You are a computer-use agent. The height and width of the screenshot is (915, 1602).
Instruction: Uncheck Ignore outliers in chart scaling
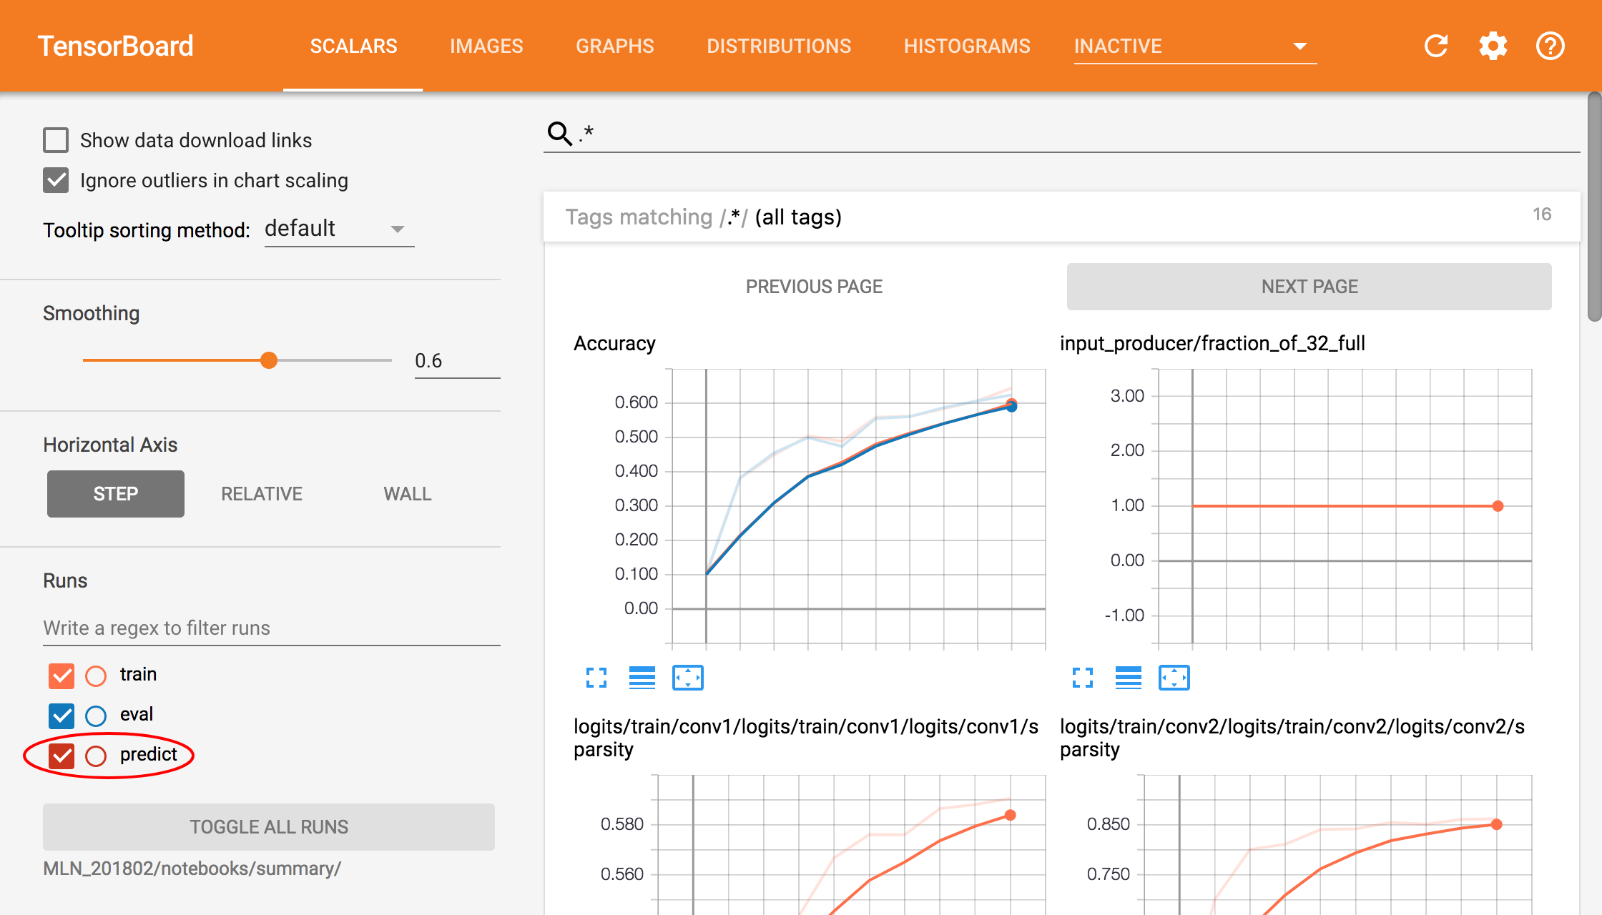coord(56,180)
